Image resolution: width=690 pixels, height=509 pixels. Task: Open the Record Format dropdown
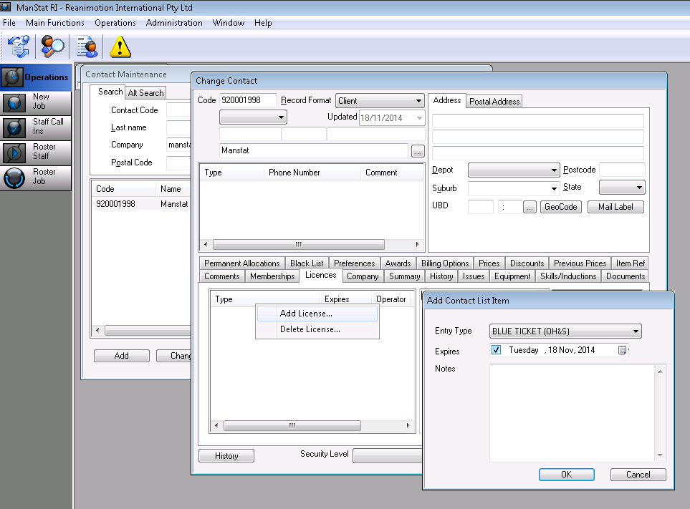[x=418, y=101]
